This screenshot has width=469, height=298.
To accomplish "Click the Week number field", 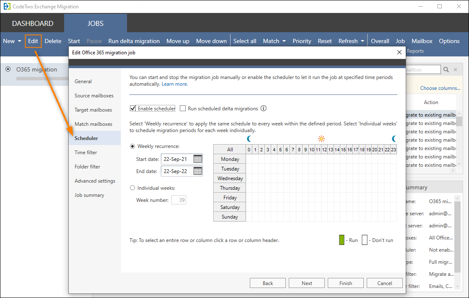I will [x=179, y=200].
